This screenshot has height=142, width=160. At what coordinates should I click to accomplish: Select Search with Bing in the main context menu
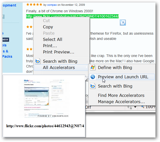click(60, 61)
